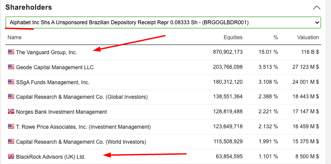The width and height of the screenshot is (331, 164).
Task: Open The Vanguard Group, Inc. shareholder link
Action: [47, 52]
